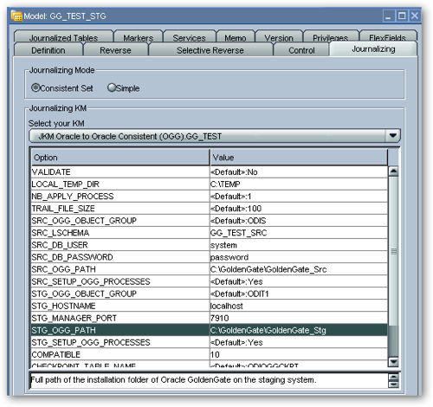Minimize the Model GG_TEST_STG window
Screen dimensions: 433x407
tap(389, 16)
